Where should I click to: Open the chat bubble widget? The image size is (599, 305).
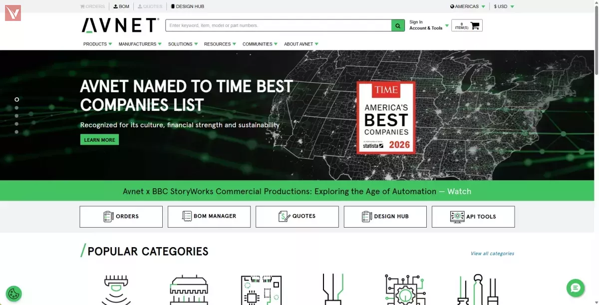(x=576, y=288)
